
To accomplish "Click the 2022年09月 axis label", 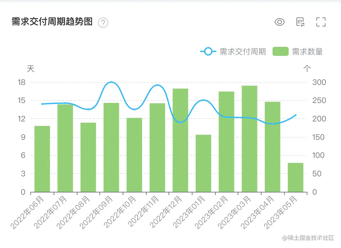I will 96,212.
